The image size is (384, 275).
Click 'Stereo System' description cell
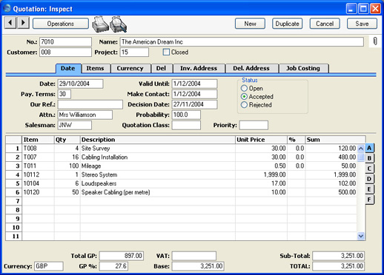[157, 174]
